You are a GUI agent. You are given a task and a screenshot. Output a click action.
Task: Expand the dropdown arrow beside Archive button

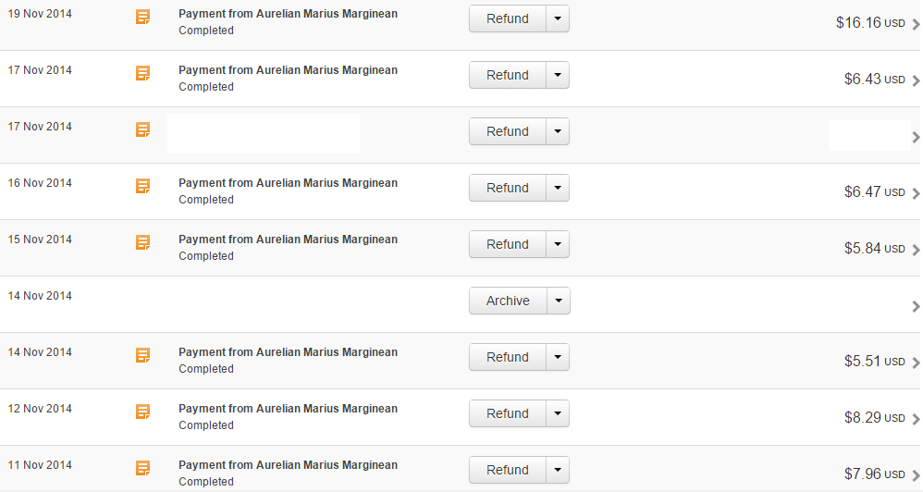coord(559,301)
